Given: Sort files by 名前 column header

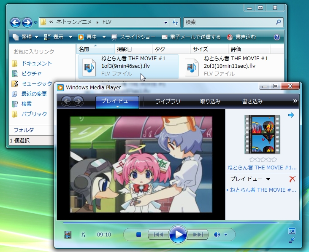Looking at the screenshot, I should (95, 49).
